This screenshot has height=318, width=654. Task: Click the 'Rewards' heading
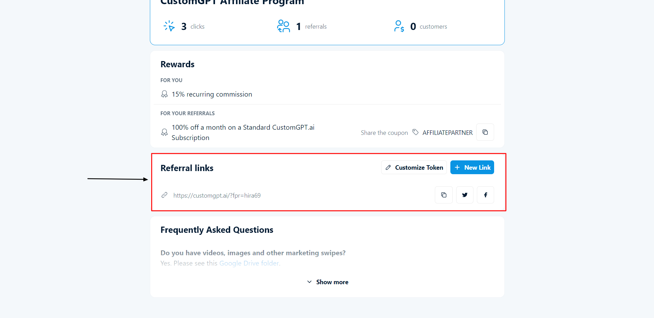pyautogui.click(x=177, y=64)
